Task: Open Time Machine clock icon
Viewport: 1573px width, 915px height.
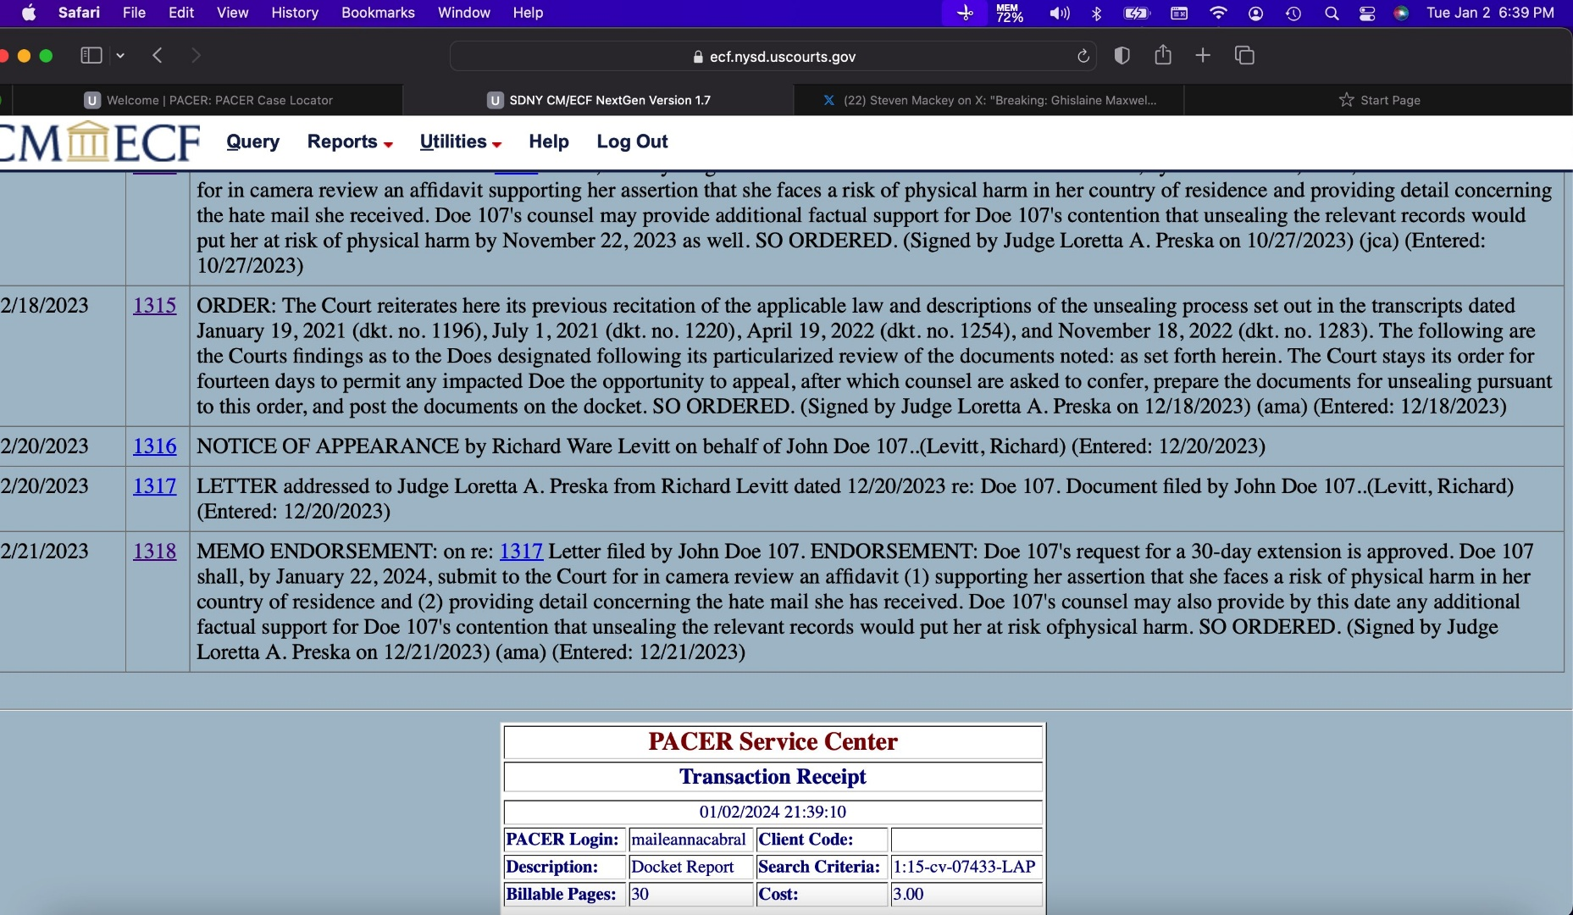Action: [1293, 13]
